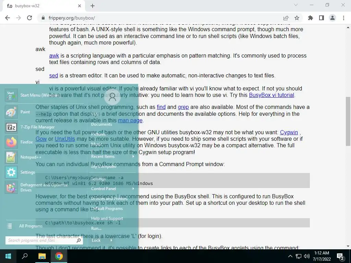Open Start Menu (Windows) icon in start menu
This screenshot has width=351, height=263.
11,95
